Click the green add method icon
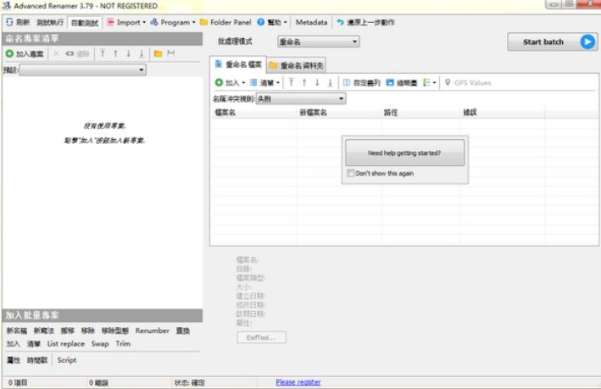This screenshot has height=389, width=601. (9, 53)
